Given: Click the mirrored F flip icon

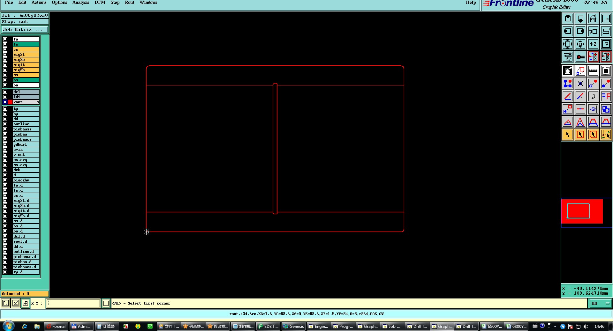Looking at the screenshot, I should pyautogui.click(x=606, y=96).
